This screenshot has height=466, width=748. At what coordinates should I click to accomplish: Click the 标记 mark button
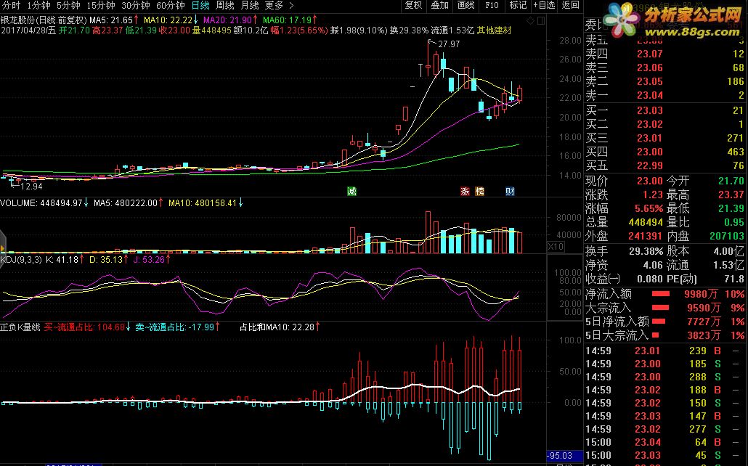pyautogui.click(x=518, y=5)
